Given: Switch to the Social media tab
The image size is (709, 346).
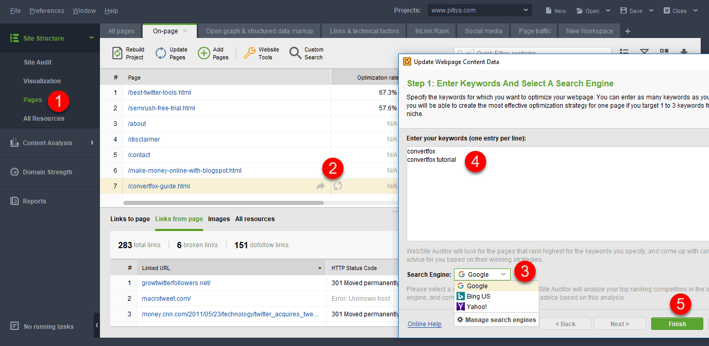Looking at the screenshot, I should (x=484, y=31).
